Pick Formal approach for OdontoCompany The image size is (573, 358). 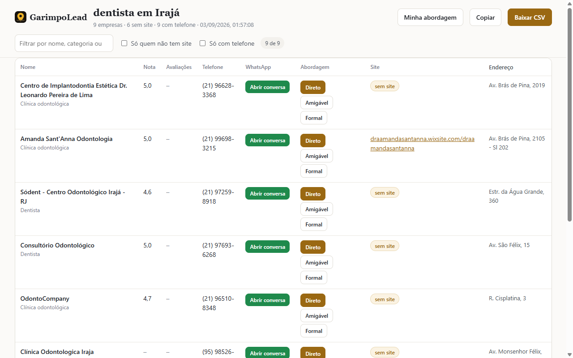tap(314, 331)
